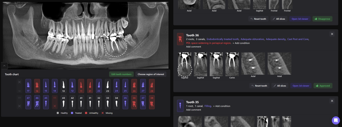The width and height of the screenshot is (342, 127).
Task: Click Disapprove on the top tooth card
Action: 322,19
